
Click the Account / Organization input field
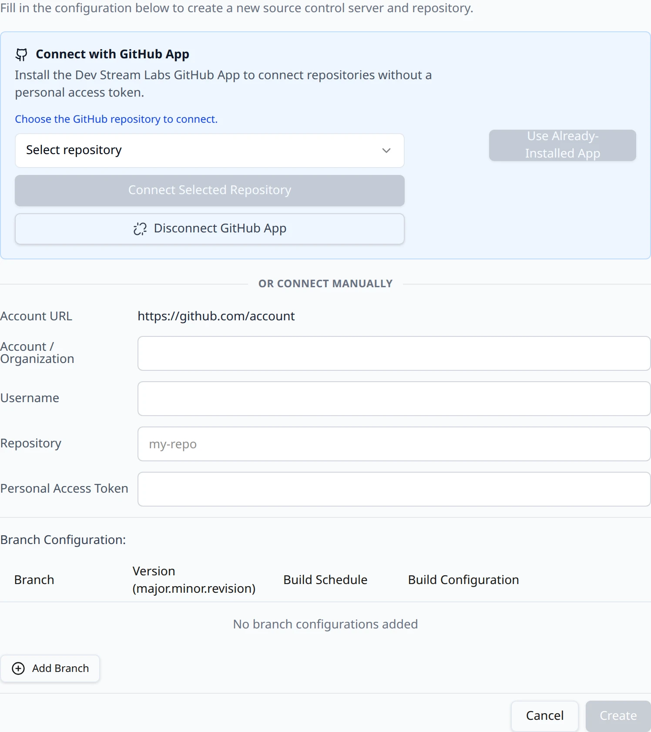(x=394, y=353)
